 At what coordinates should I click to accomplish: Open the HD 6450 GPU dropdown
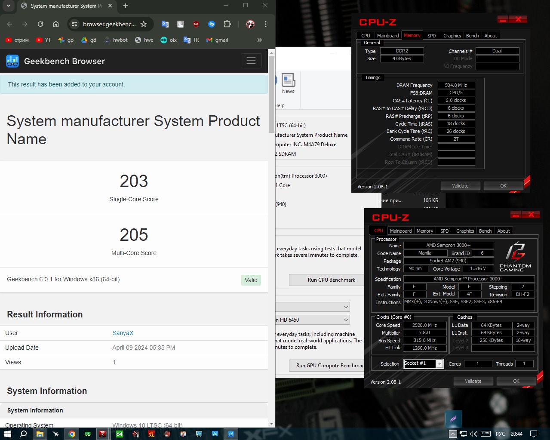tap(313, 320)
